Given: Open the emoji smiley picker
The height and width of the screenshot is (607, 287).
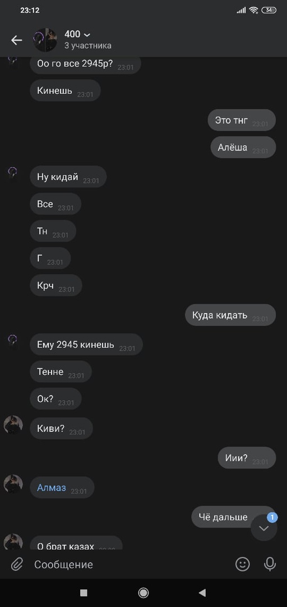Looking at the screenshot, I should (243, 564).
